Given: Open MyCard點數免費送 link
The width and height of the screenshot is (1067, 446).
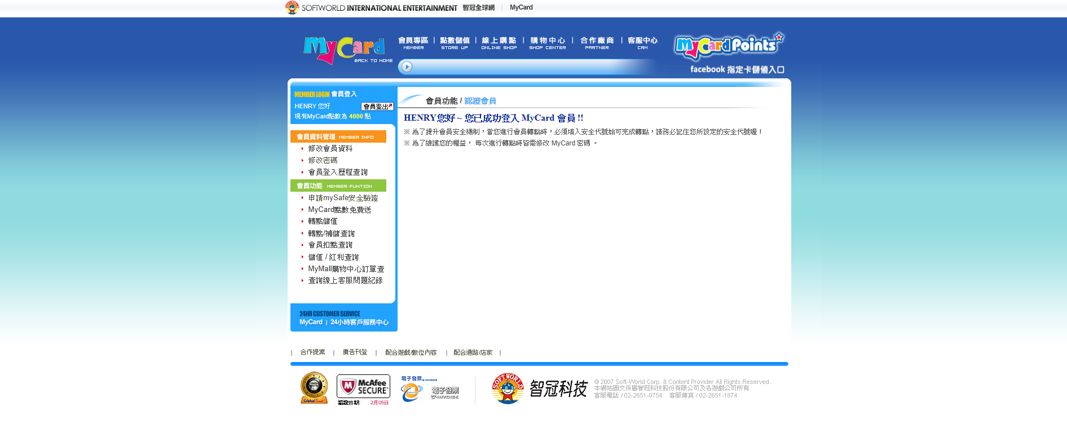Looking at the screenshot, I should (x=339, y=210).
